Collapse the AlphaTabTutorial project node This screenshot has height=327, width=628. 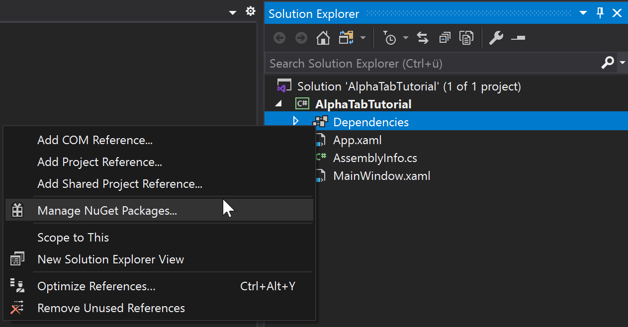click(278, 103)
